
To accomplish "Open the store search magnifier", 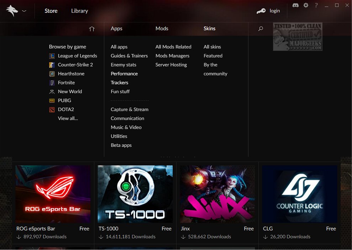I will tap(261, 29).
